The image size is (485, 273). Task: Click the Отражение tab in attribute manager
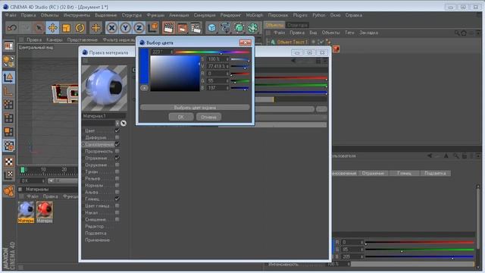pos(373,174)
